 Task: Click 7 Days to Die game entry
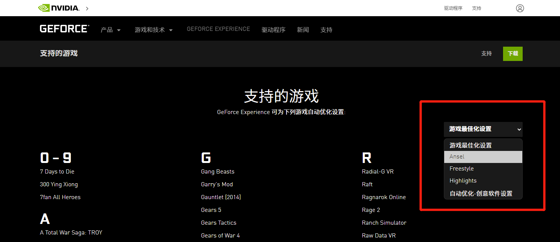coord(57,172)
